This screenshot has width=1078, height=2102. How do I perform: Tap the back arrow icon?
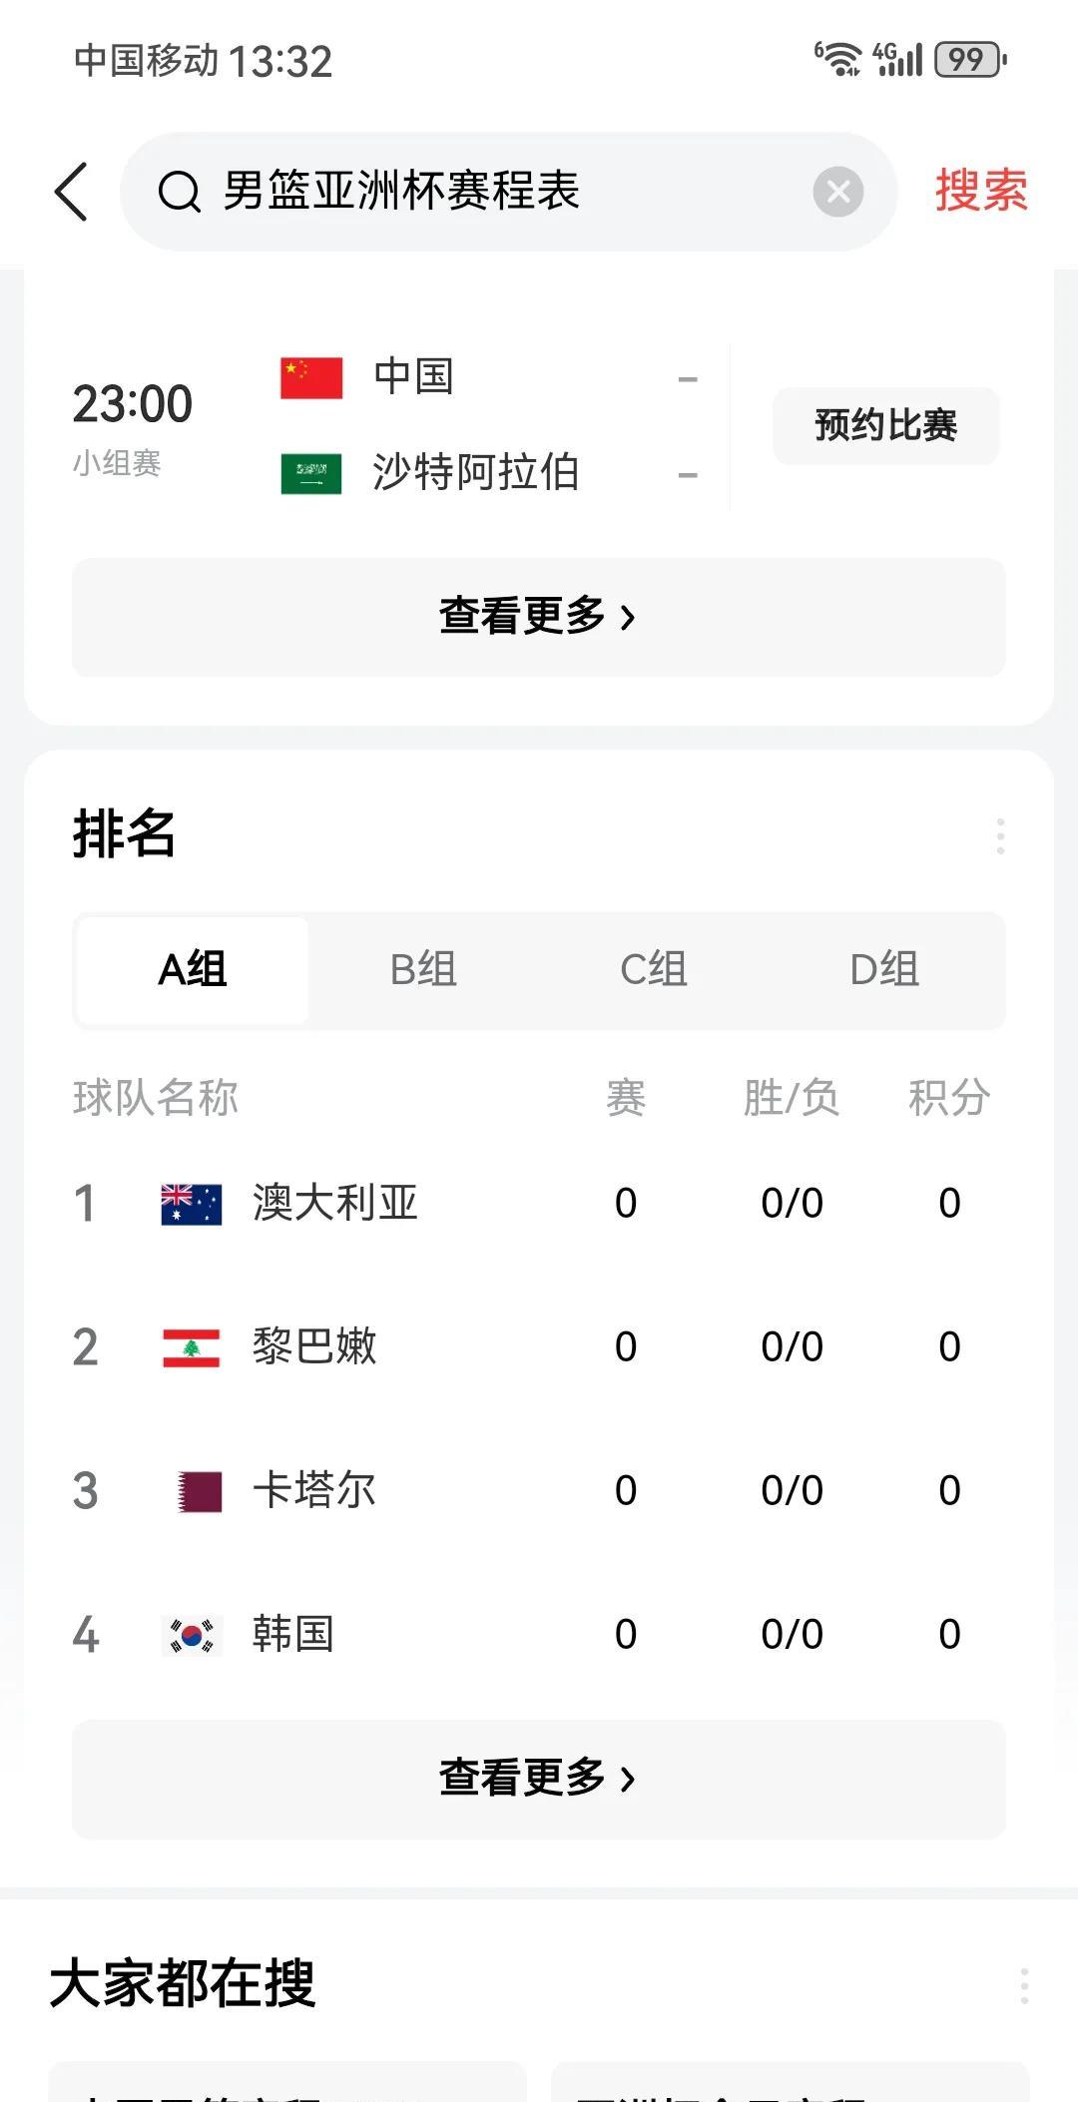coord(72,191)
